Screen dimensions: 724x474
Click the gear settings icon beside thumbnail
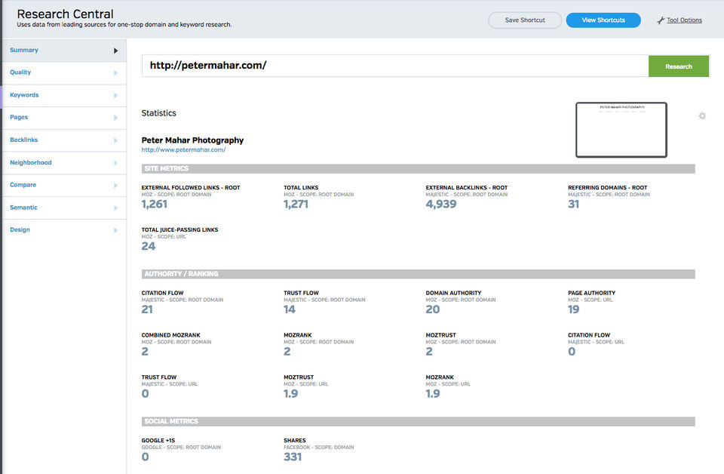coord(702,116)
